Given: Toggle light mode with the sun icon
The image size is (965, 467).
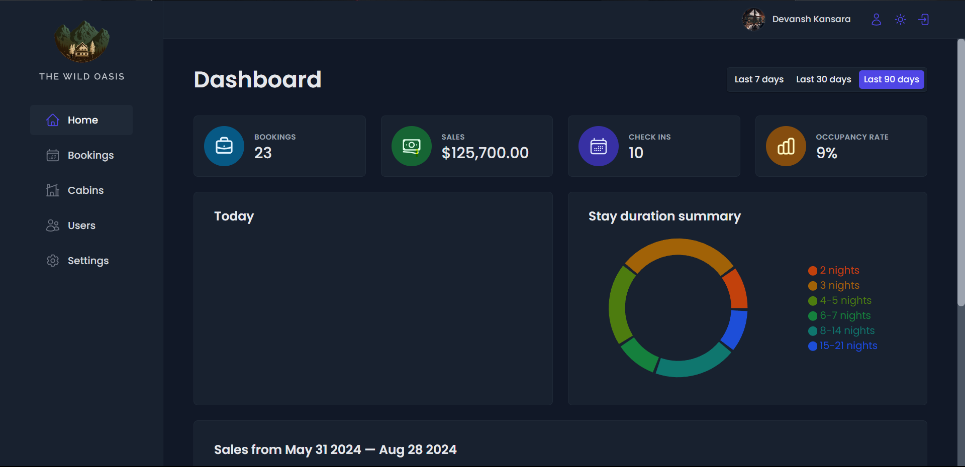Looking at the screenshot, I should [x=900, y=20].
